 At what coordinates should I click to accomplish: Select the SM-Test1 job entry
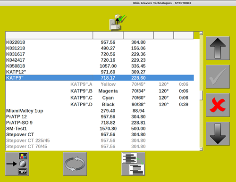coord(100,129)
